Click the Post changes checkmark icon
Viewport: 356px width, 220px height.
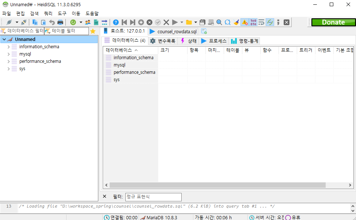coord(158,22)
